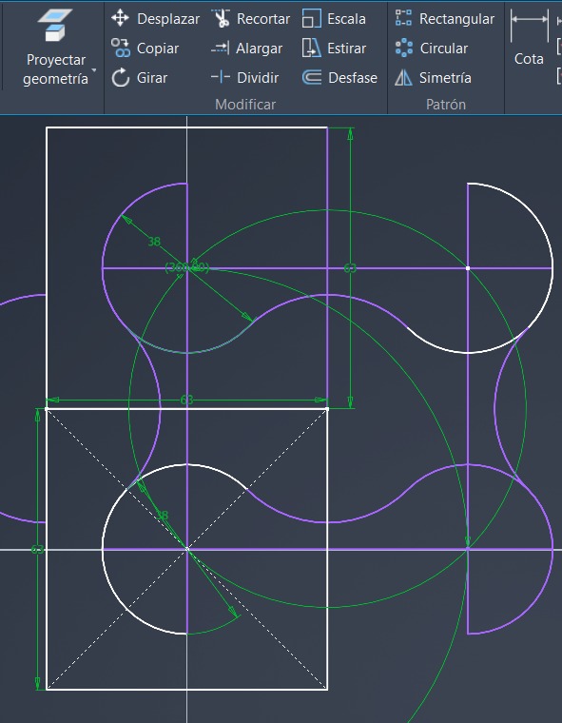The image size is (562, 723).
Task: Select the Alargar (extend) tool icon
Action: pyautogui.click(x=221, y=48)
